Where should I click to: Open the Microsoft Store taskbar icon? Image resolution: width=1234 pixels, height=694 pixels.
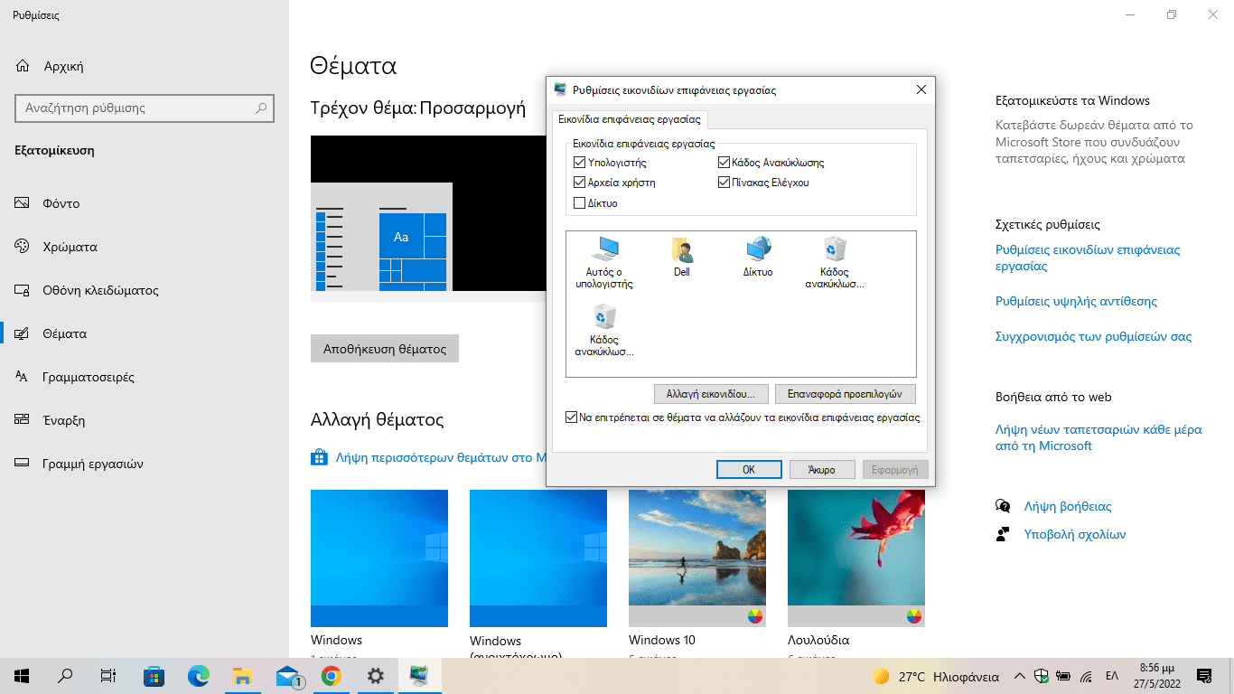pyautogui.click(x=154, y=675)
